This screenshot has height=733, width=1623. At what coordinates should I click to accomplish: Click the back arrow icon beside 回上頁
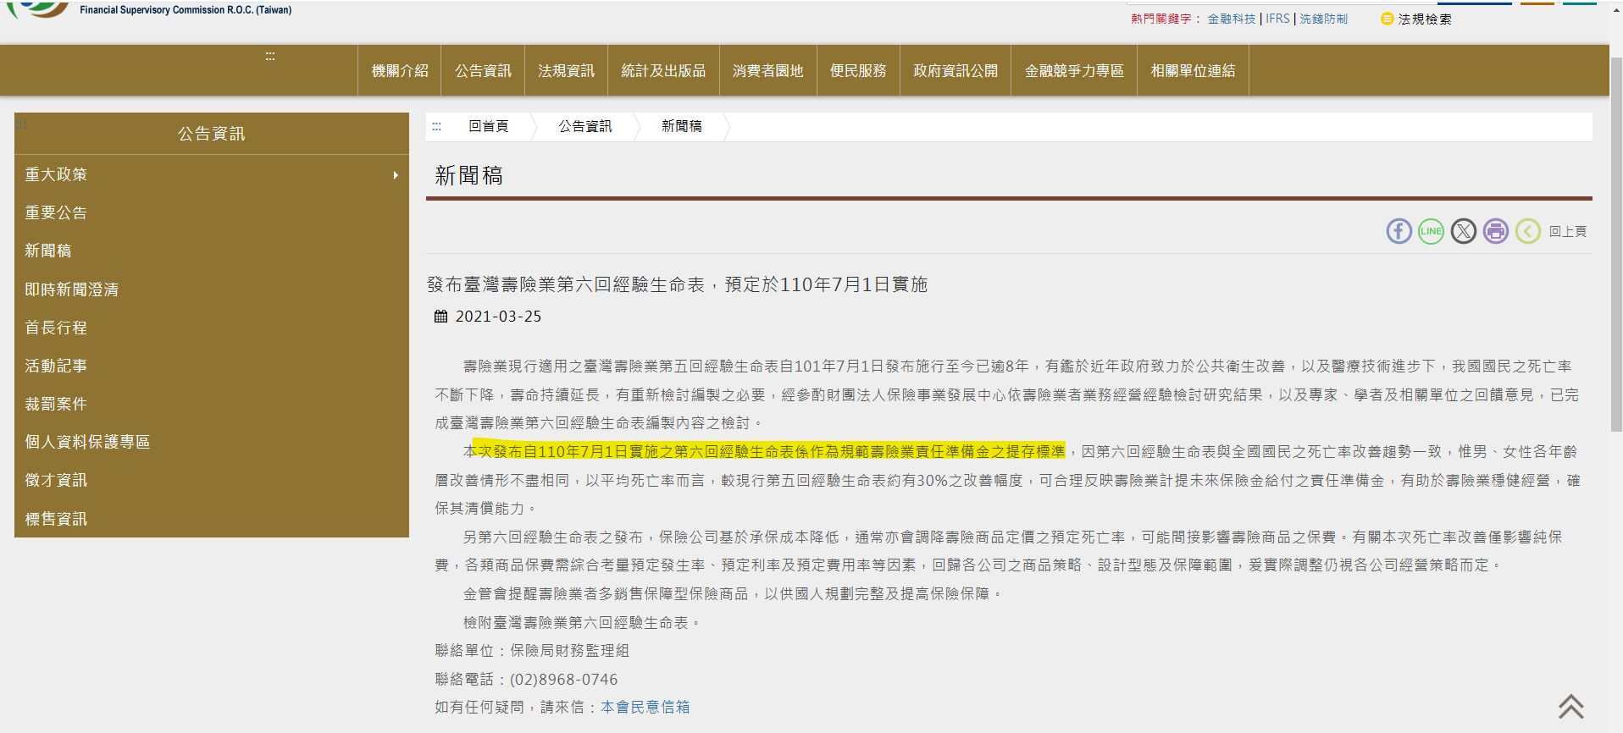click(1527, 231)
